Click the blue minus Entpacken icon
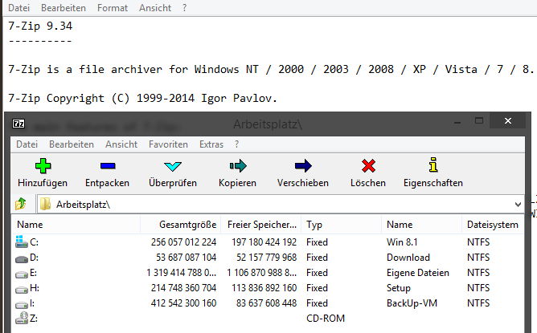The image size is (537, 333). (108, 166)
